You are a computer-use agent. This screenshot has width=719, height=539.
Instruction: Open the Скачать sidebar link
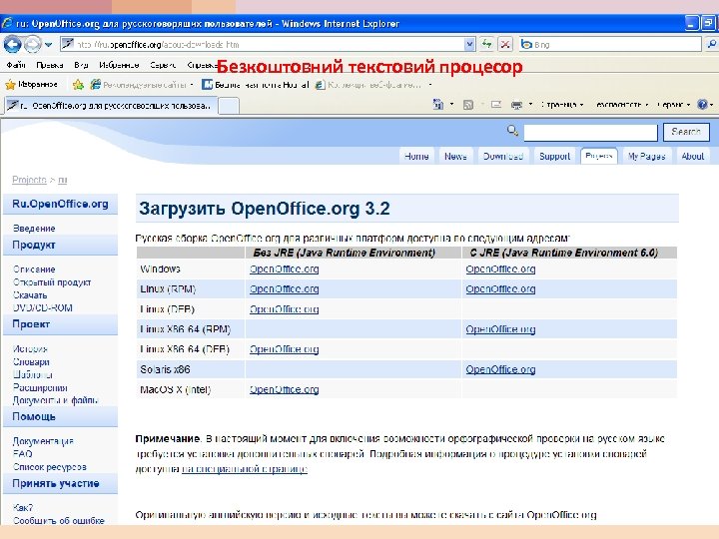pyautogui.click(x=30, y=295)
